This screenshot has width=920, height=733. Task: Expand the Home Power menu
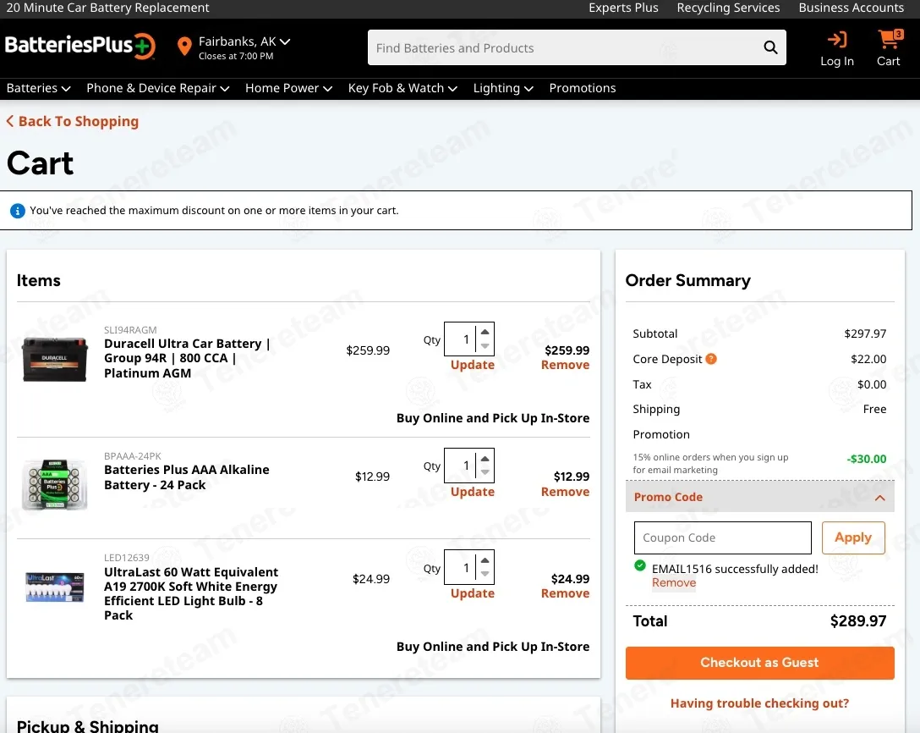point(288,88)
